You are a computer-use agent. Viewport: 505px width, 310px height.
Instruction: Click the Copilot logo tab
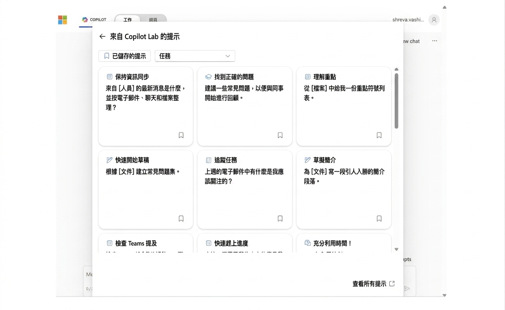94,20
